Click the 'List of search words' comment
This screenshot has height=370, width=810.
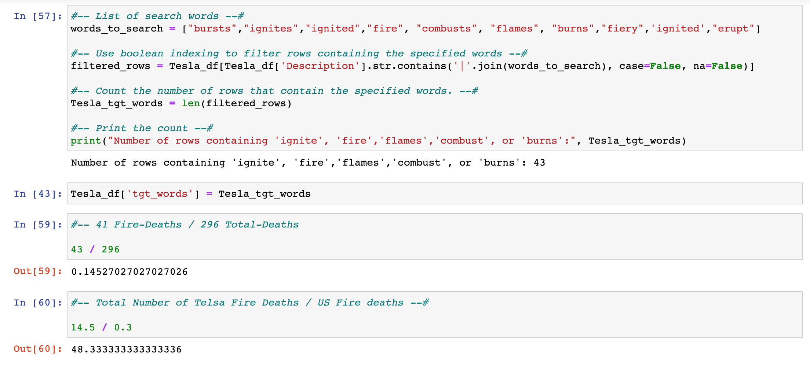(x=157, y=16)
